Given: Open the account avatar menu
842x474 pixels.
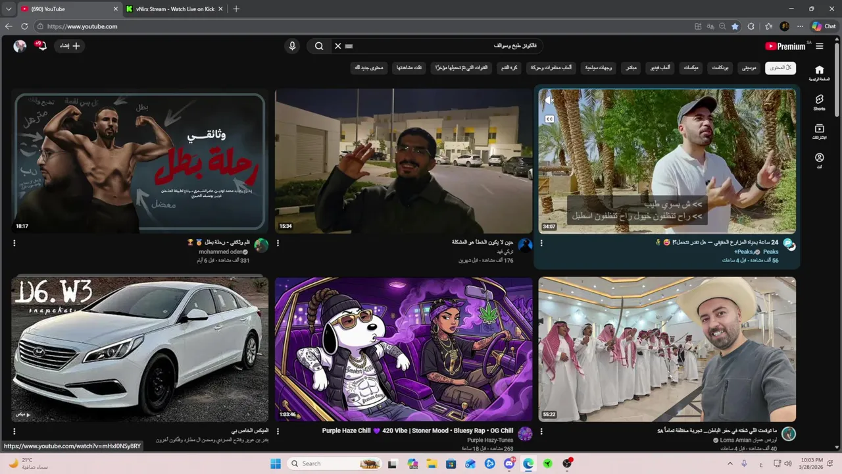Looking at the screenshot, I should [20, 45].
